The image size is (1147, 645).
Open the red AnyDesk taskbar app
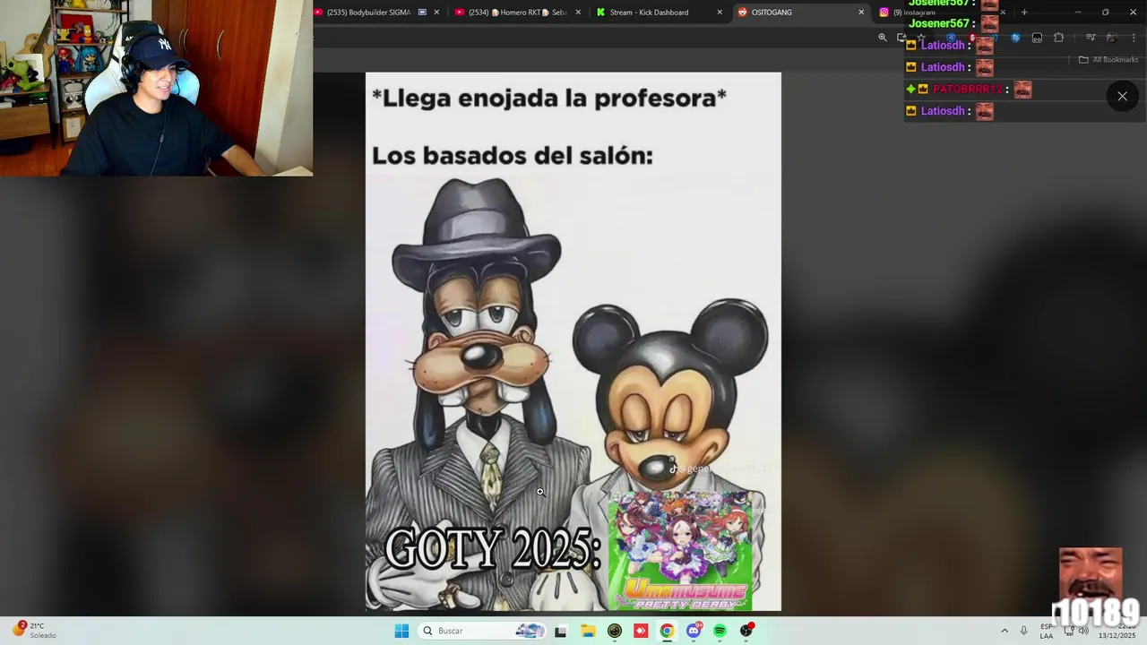pos(641,631)
